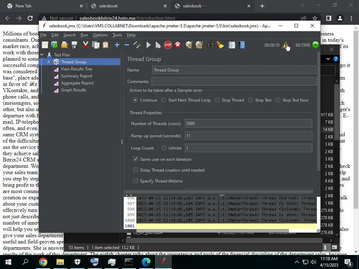Screen dimensions: 359x269
Task: Click the Loop Count value field
Action: pos(249,148)
